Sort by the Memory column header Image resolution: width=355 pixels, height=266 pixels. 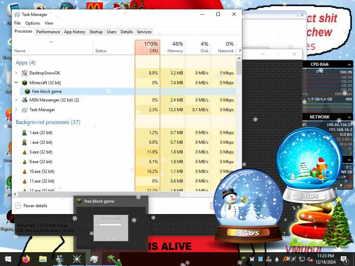pos(173,47)
